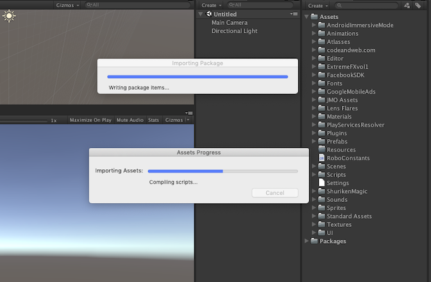
Task: Select the Fonts folder
Action: click(x=334, y=83)
